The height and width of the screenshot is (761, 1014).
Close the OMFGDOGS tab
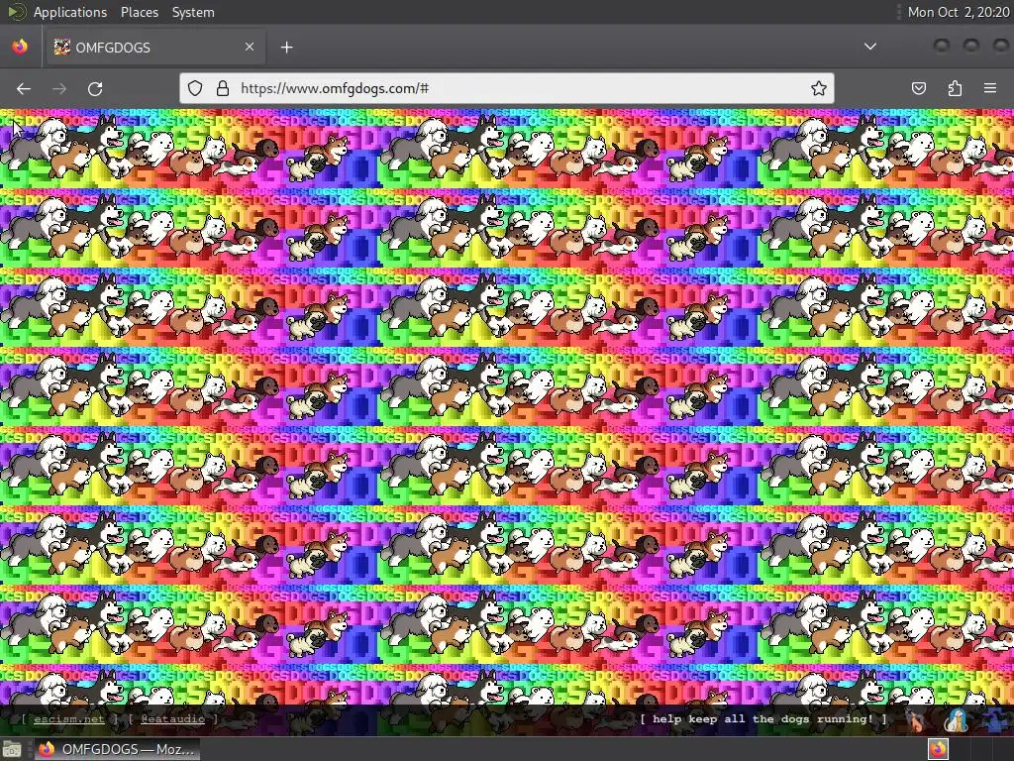coord(250,47)
